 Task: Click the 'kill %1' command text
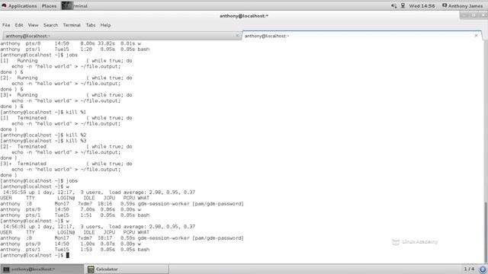point(76,112)
